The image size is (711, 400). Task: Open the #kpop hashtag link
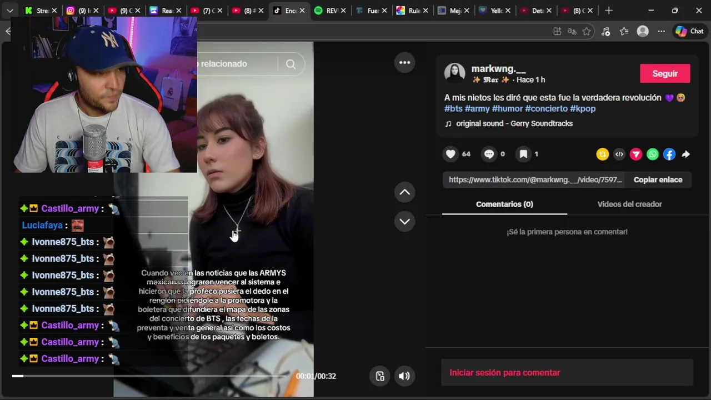pyautogui.click(x=583, y=108)
